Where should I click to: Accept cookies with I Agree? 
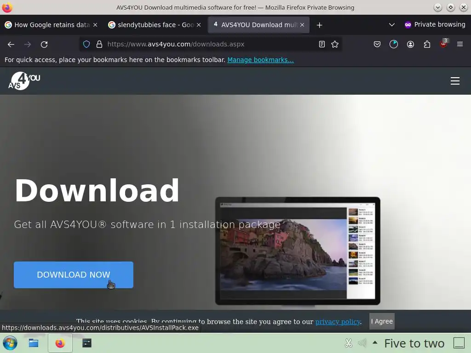point(382,321)
